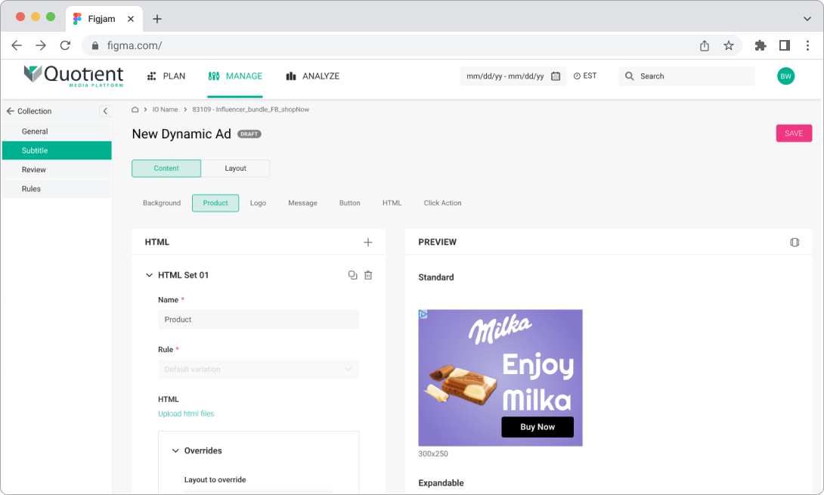Open the Click Action sub-tab
This screenshot has width=824, height=495.
tap(442, 203)
